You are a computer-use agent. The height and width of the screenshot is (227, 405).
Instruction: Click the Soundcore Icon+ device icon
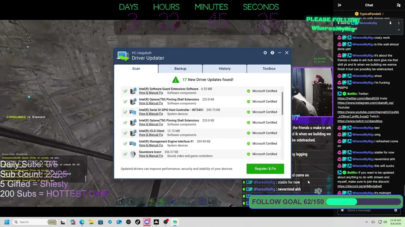point(133,154)
